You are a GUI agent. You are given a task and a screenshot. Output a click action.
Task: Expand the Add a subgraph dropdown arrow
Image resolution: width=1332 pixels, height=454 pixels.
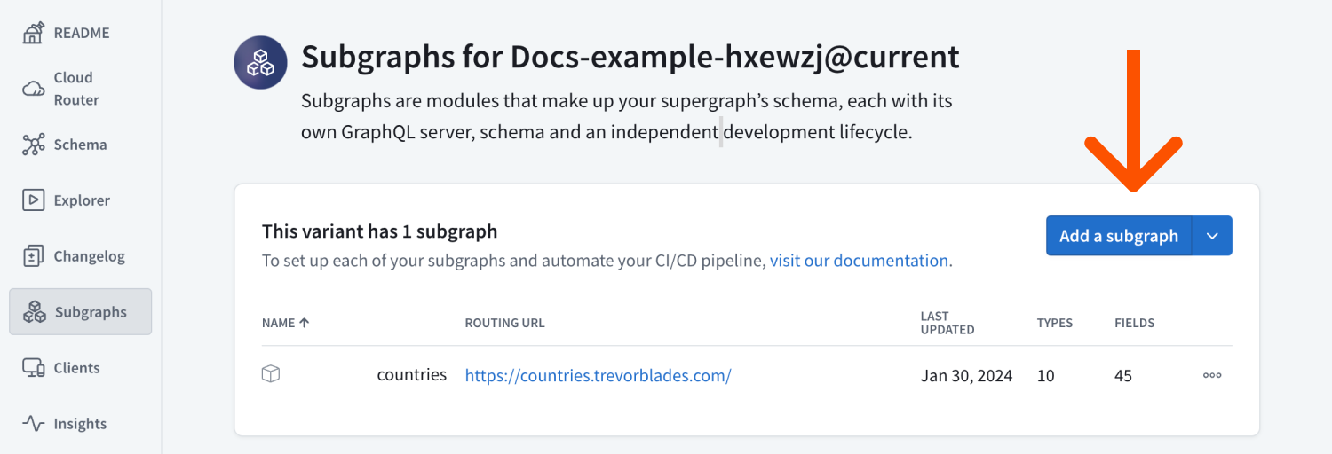click(1212, 236)
